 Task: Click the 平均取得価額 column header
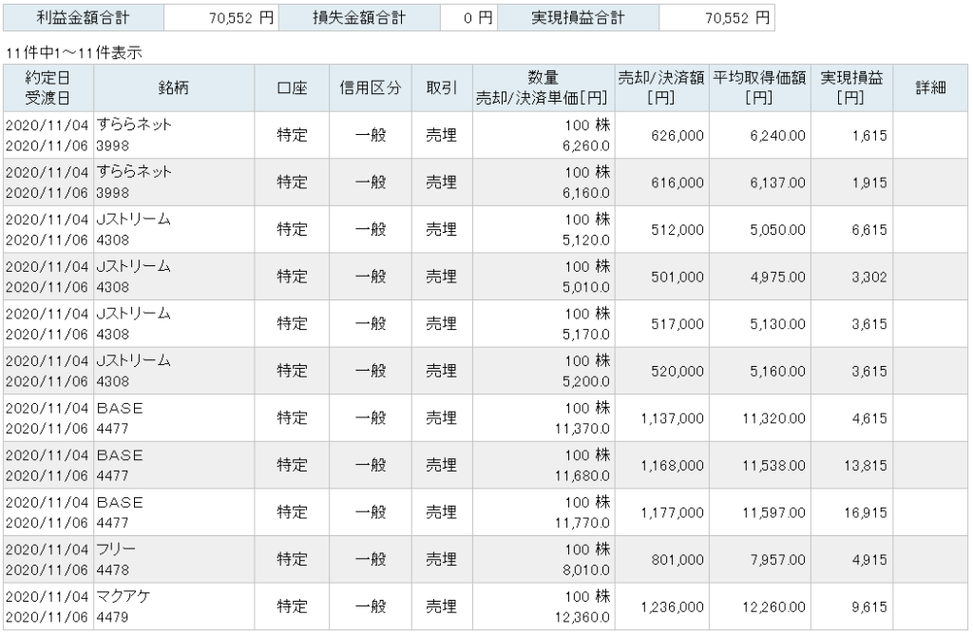click(759, 88)
